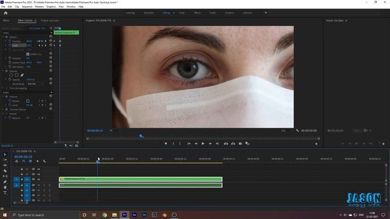Viewport: 390px width, 219px height.
Task: Toggle Linked Selection in timeline
Action: tap(30, 161)
